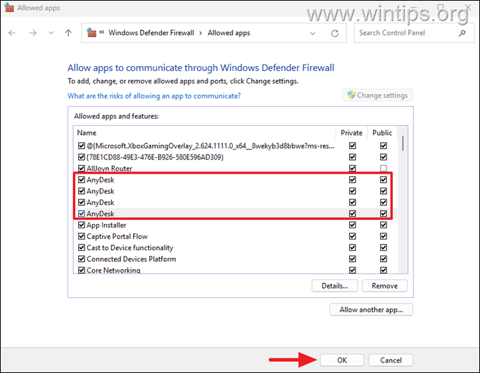
Task: Select the Core Networking row
Action: (x=235, y=270)
